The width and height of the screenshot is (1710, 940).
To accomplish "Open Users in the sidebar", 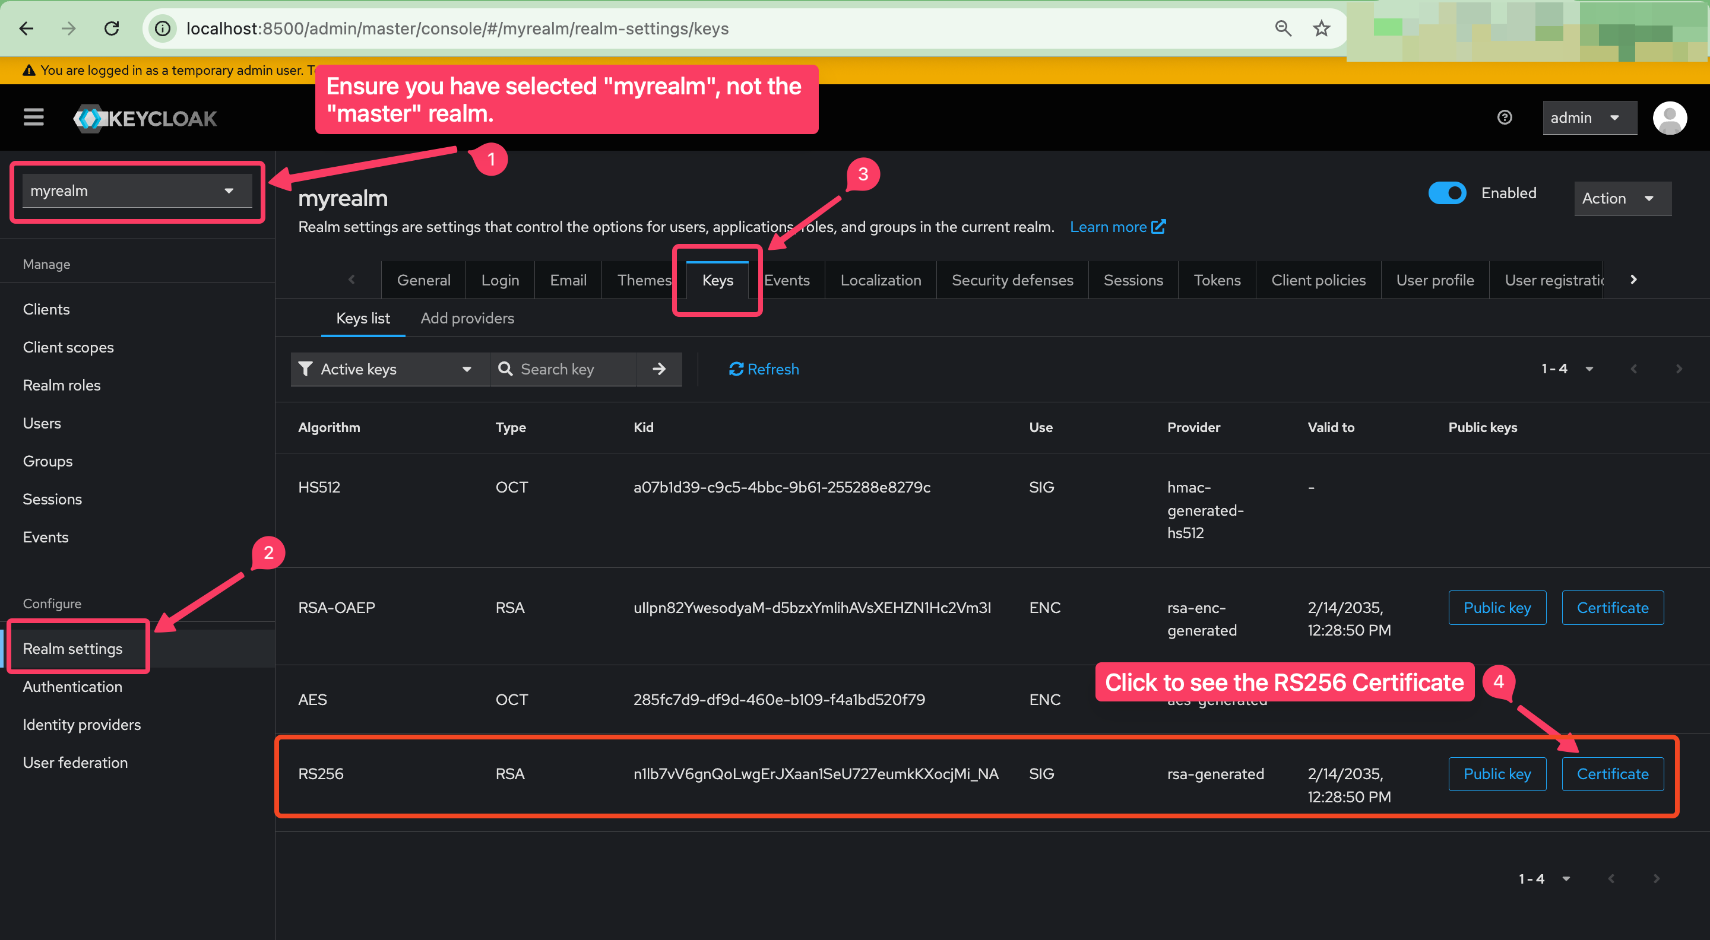I will point(42,423).
